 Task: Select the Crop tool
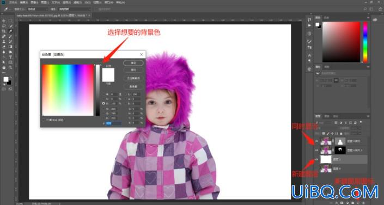[4, 31]
